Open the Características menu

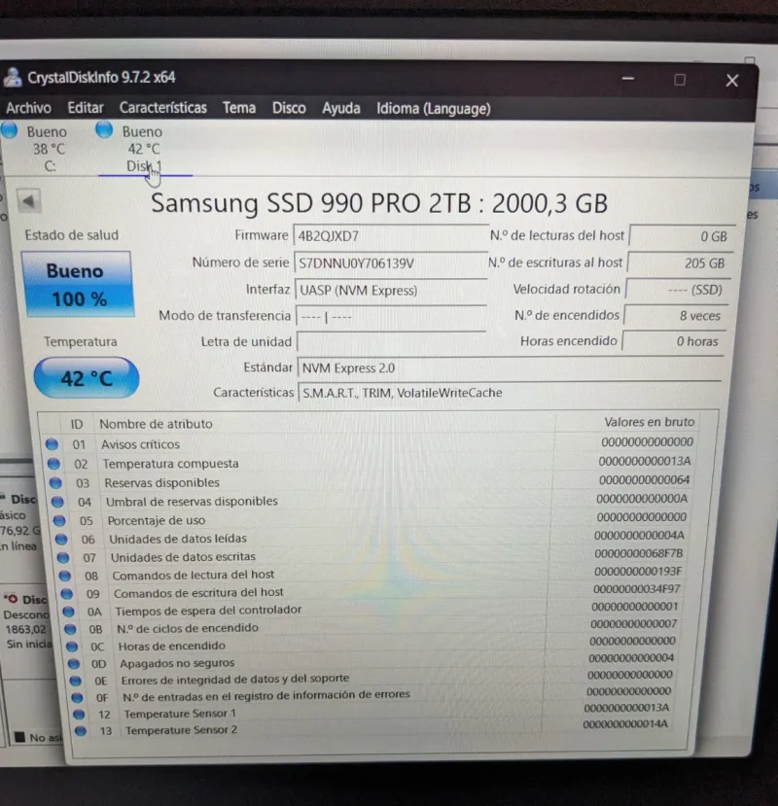pos(163,107)
